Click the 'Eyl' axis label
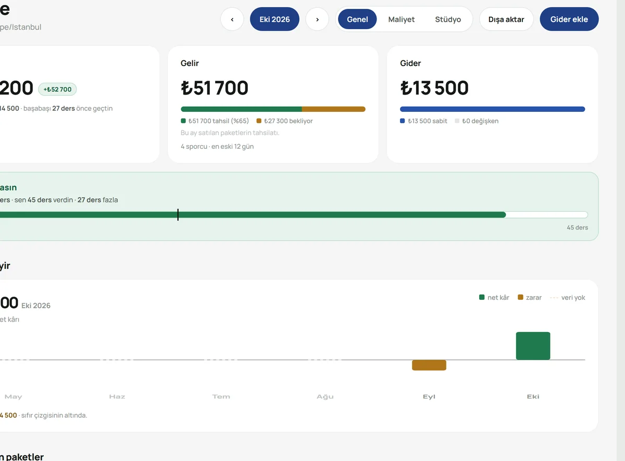The height and width of the screenshot is (461, 625). pyautogui.click(x=429, y=396)
